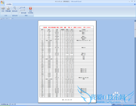136x106 pixels.
Task: Click the Save icon in quick access toolbar
Action: [x=1, y=18]
